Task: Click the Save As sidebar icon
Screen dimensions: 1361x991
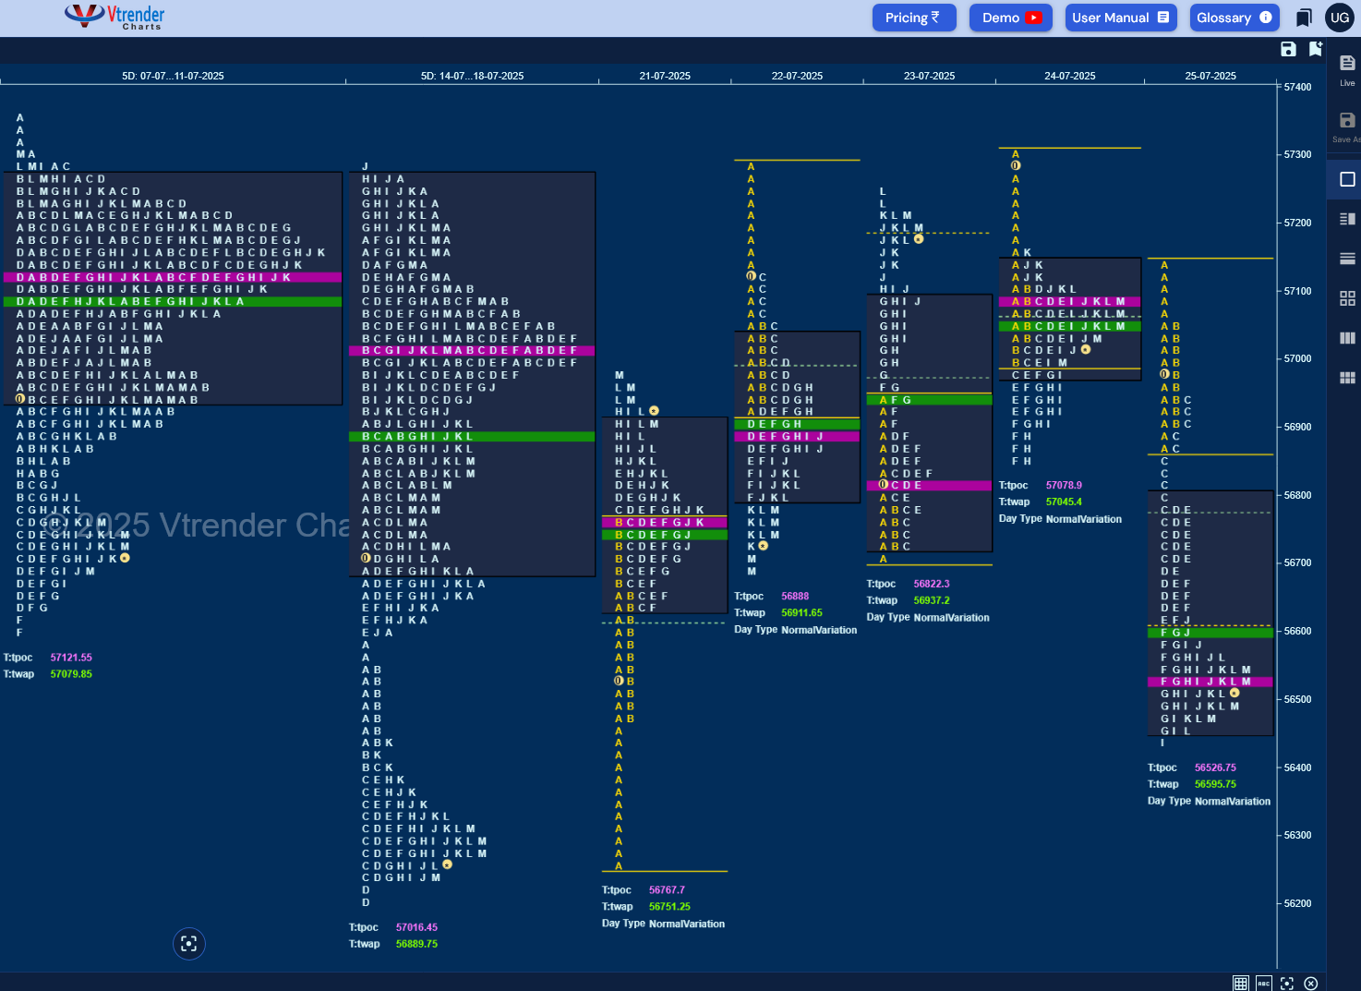Action: [1347, 127]
